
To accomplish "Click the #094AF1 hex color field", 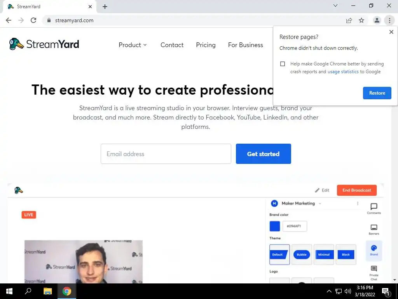I will click(295, 226).
